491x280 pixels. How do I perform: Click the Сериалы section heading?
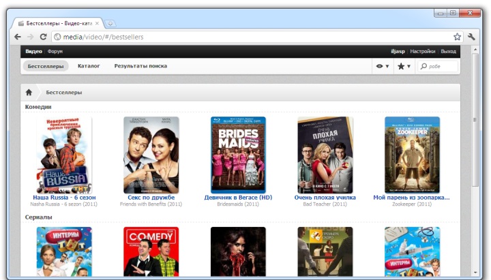click(38, 217)
